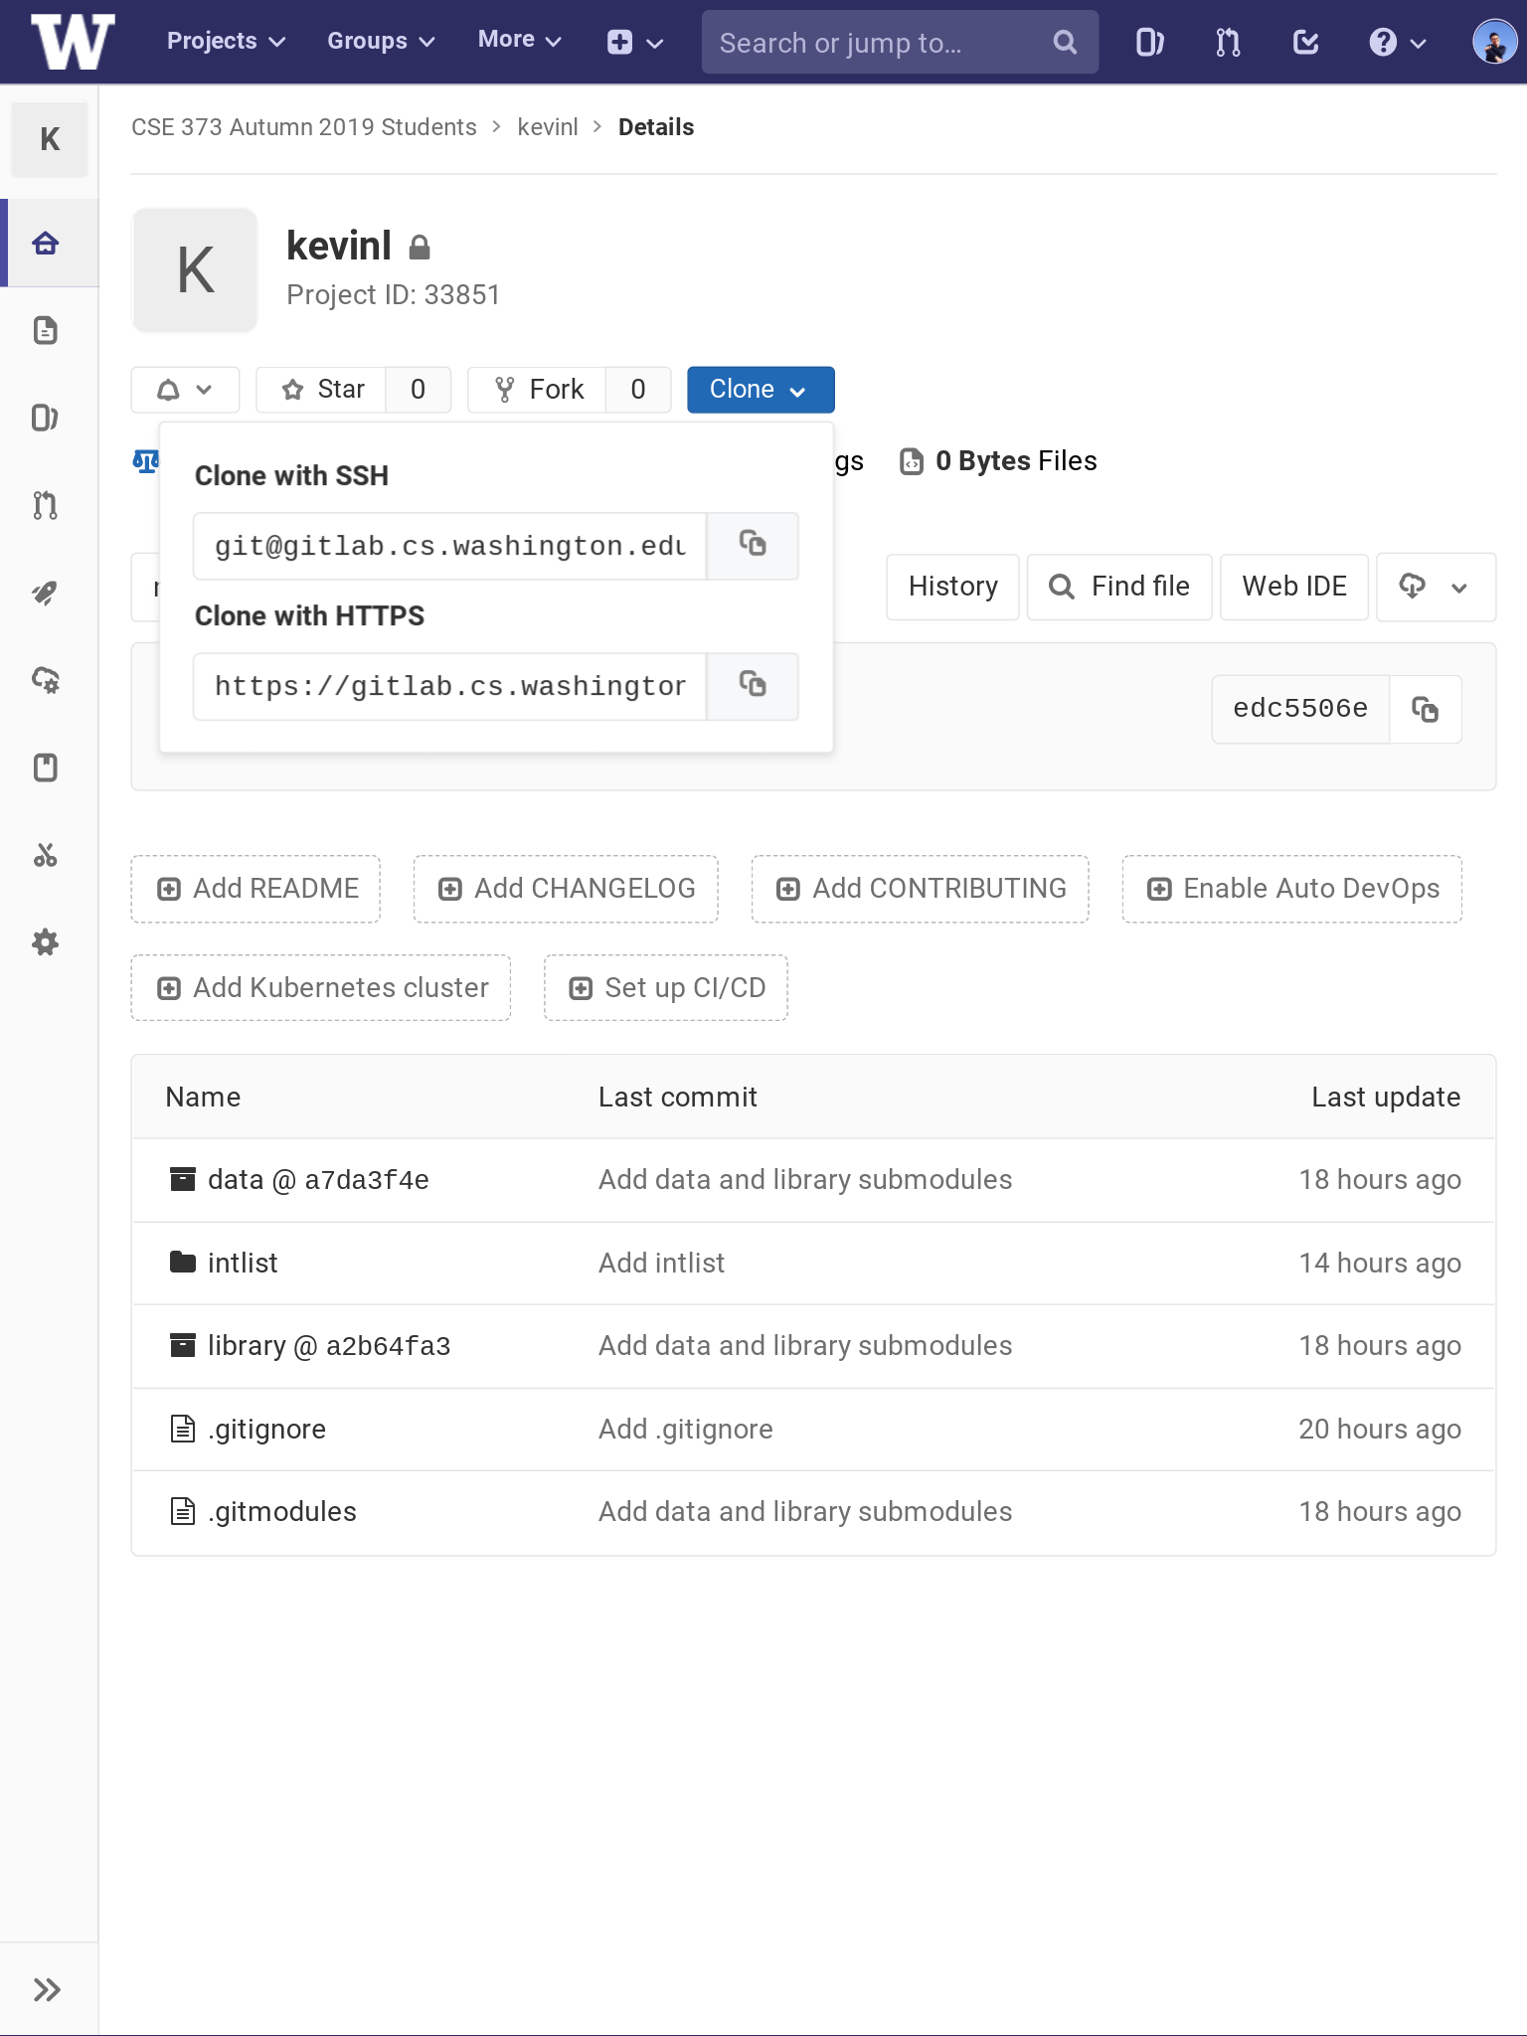This screenshot has width=1527, height=2036.
Task: Open Merge Requests icon in top bar
Action: pyautogui.click(x=1228, y=42)
